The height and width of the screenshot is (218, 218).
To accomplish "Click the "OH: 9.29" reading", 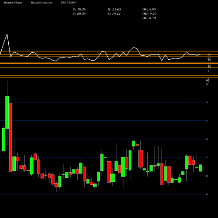I will [x=149, y=14].
